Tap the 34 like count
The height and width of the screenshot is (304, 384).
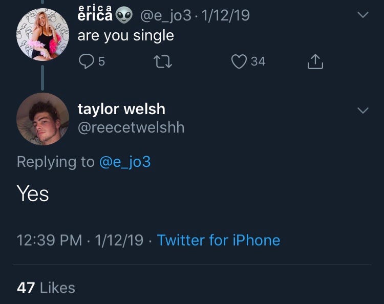258,62
